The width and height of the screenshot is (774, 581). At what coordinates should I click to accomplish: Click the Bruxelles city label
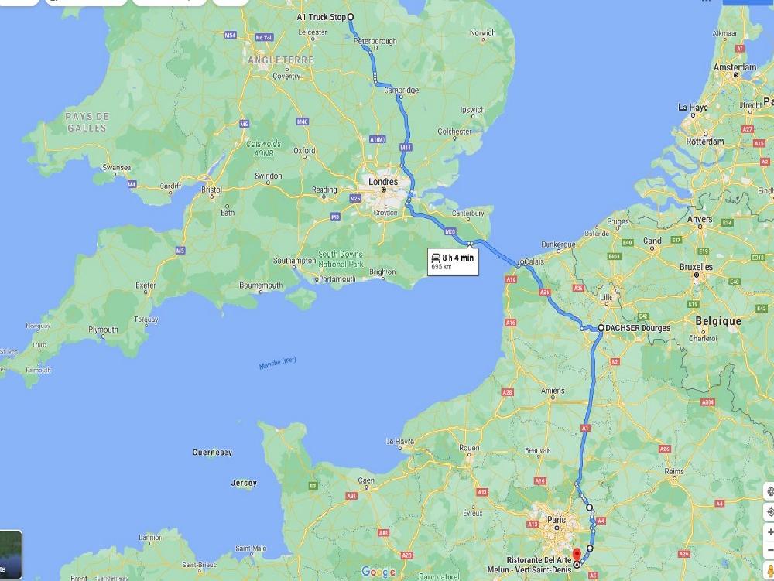[x=696, y=267]
